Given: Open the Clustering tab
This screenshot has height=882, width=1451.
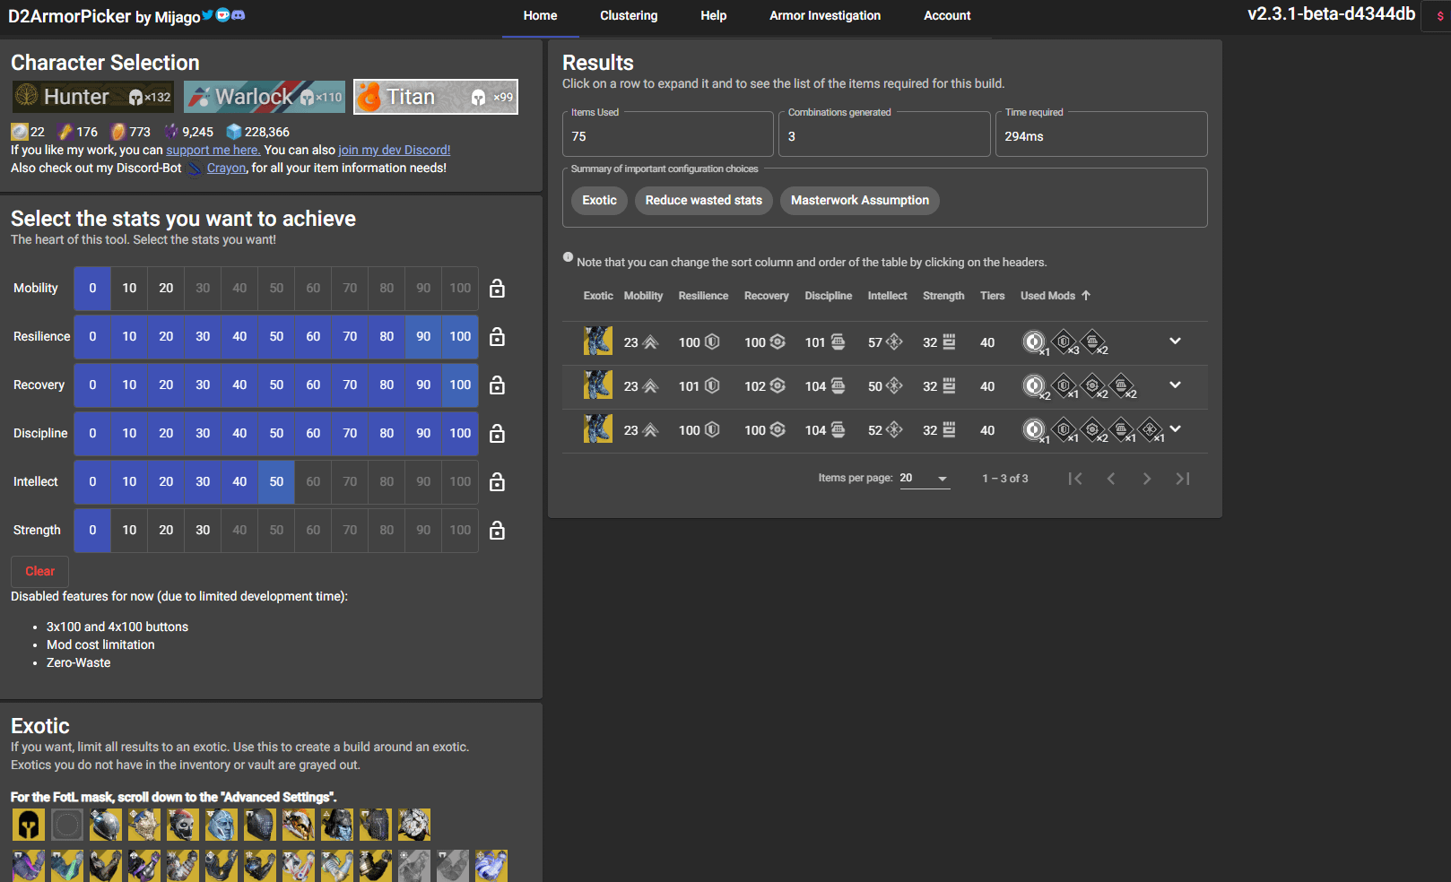Looking at the screenshot, I should pyautogui.click(x=629, y=16).
